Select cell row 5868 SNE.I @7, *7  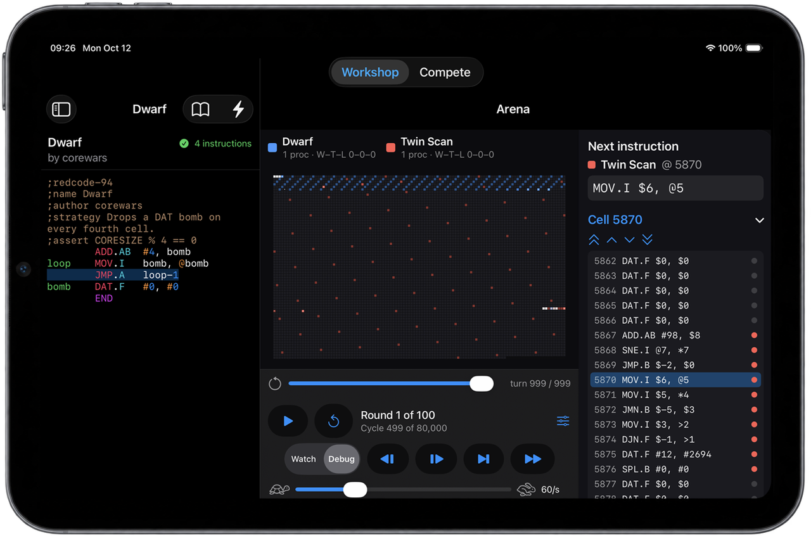675,350
